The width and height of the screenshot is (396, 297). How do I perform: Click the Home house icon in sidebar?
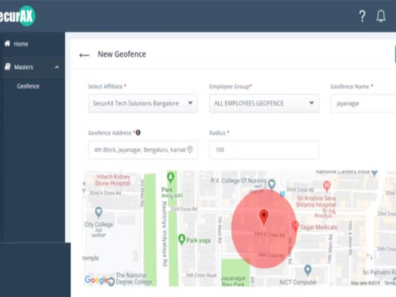[x=7, y=44]
